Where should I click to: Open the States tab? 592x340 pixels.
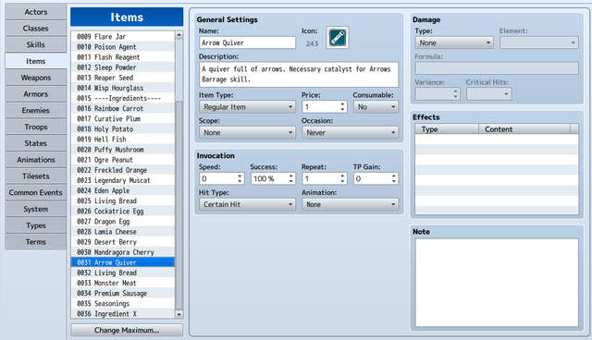36,143
